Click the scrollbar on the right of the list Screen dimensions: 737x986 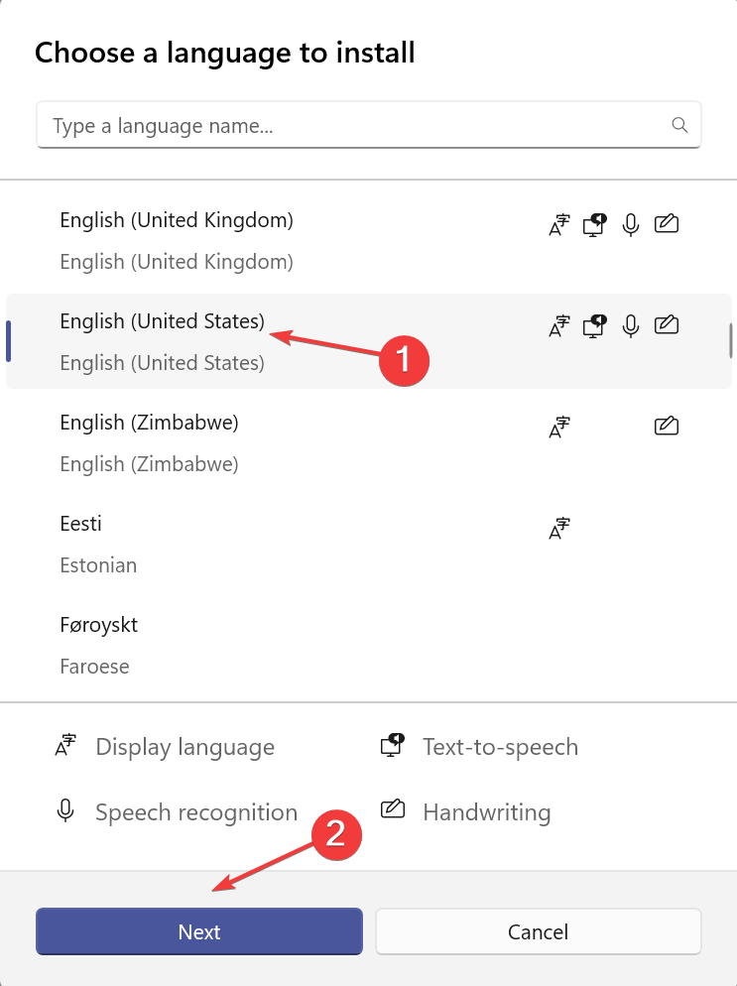click(x=730, y=340)
